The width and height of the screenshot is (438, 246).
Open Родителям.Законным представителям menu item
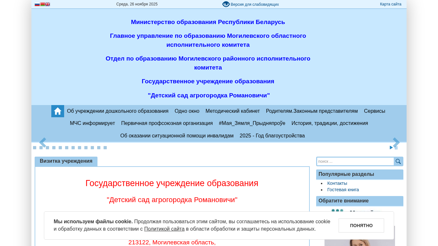click(312, 111)
